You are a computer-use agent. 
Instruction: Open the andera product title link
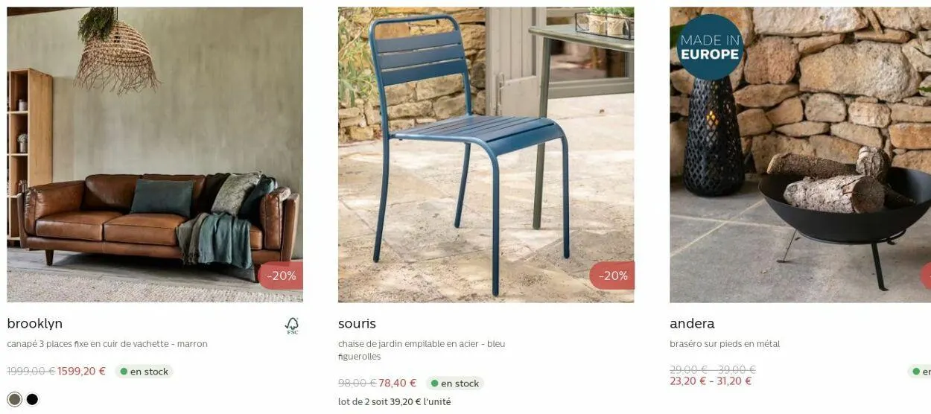click(x=692, y=324)
